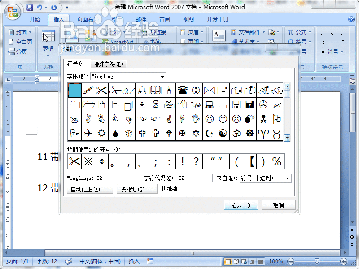The width and height of the screenshot is (359, 269).
Task: Open the 自动更正 dialog
Action: (x=88, y=189)
